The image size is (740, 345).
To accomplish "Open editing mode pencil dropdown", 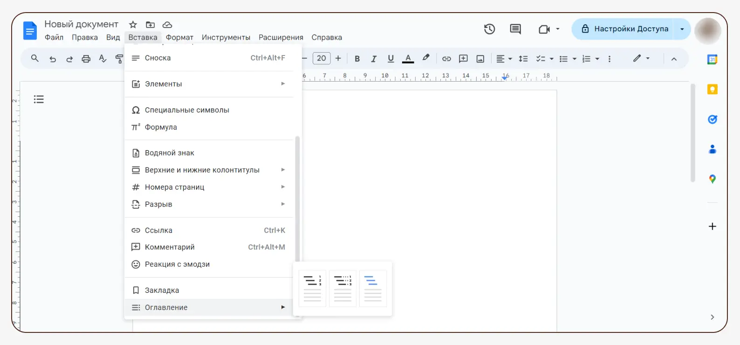I will point(641,58).
